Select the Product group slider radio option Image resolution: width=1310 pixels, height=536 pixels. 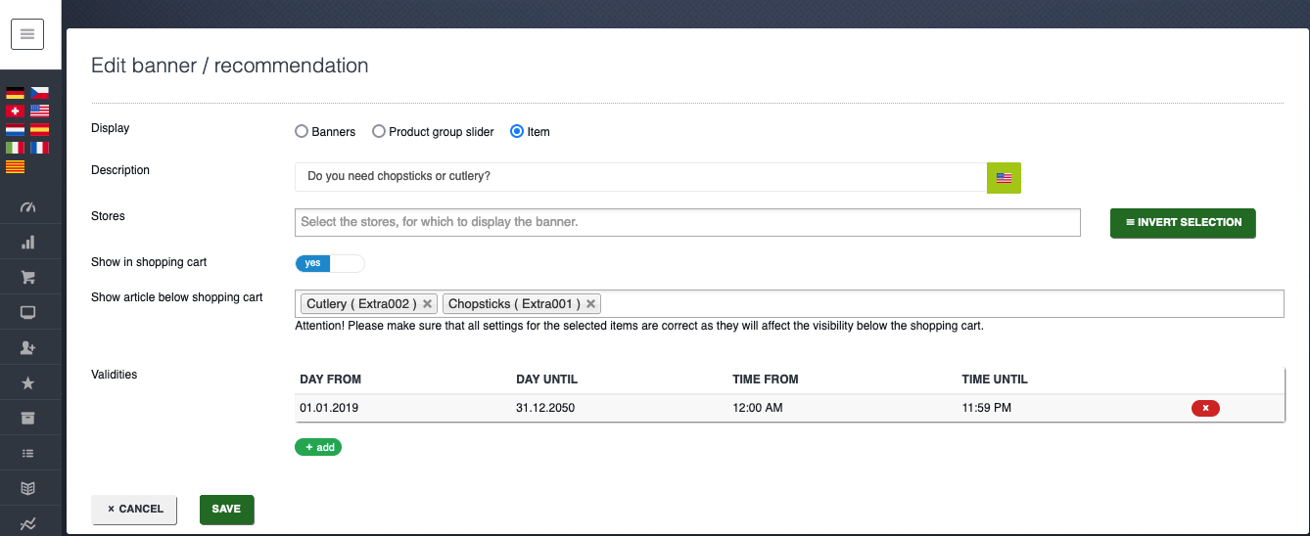379,131
